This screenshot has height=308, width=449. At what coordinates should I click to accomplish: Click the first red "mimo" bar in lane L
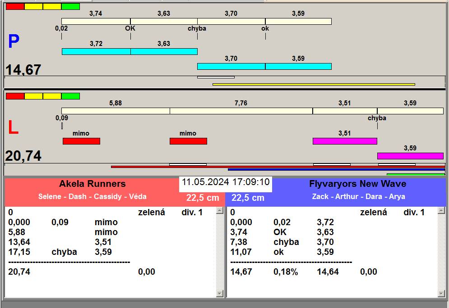81,141
